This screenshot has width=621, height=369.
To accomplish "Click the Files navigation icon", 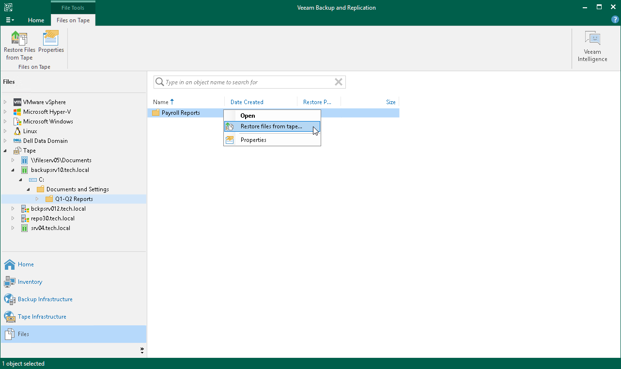I will [x=10, y=334].
